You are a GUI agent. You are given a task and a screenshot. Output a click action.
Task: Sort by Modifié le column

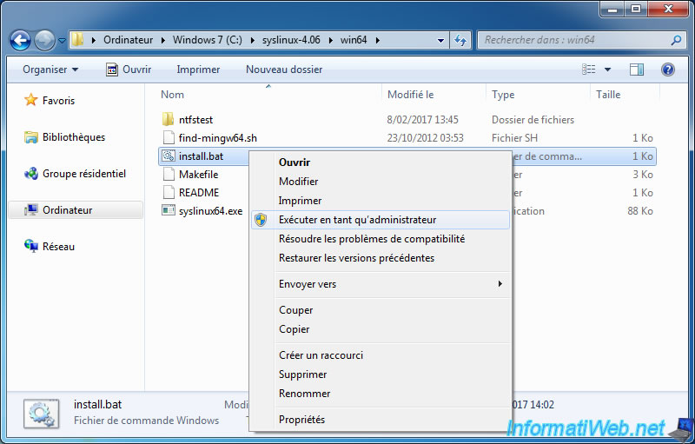pyautogui.click(x=410, y=95)
